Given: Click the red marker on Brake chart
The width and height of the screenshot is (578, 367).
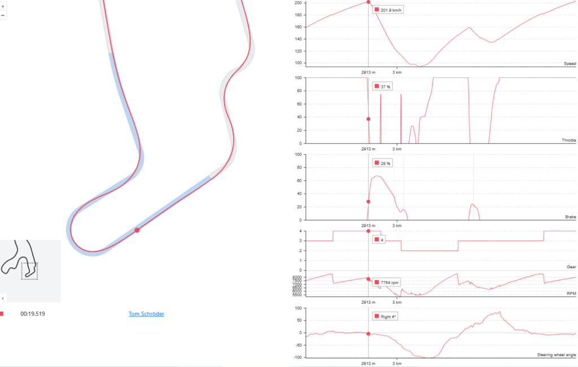Looking at the screenshot, I should (x=369, y=202).
